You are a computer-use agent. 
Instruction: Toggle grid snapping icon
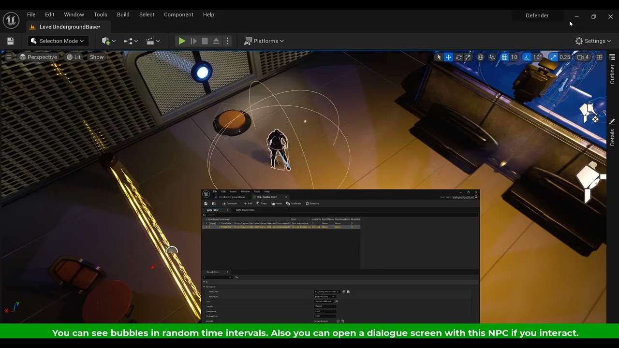(504, 57)
